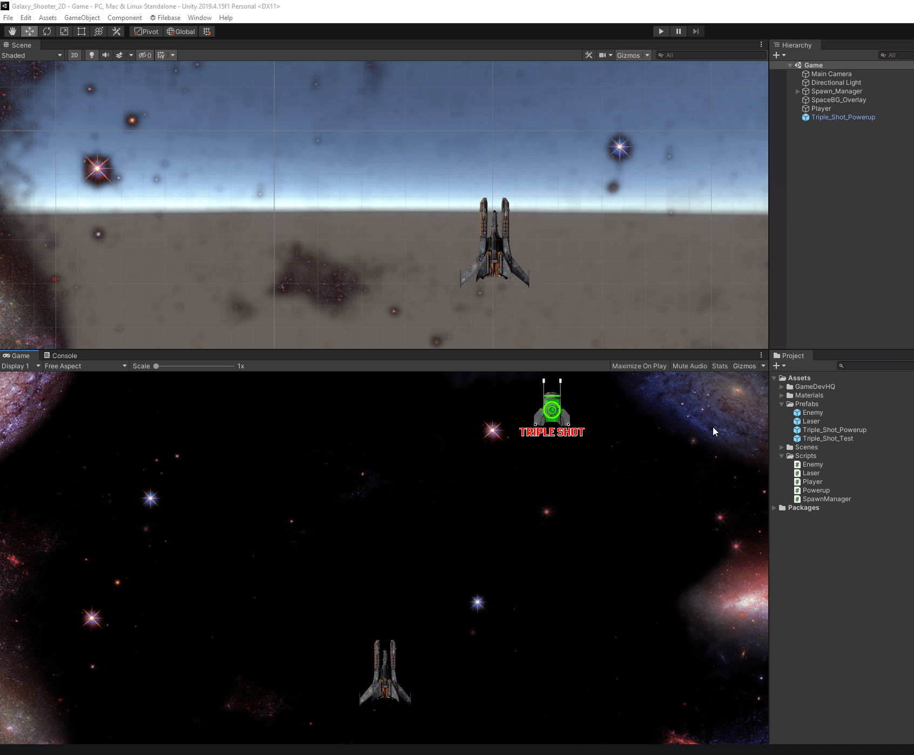Toggle 2D scene view mode
Image resolution: width=914 pixels, height=755 pixels.
(x=75, y=55)
